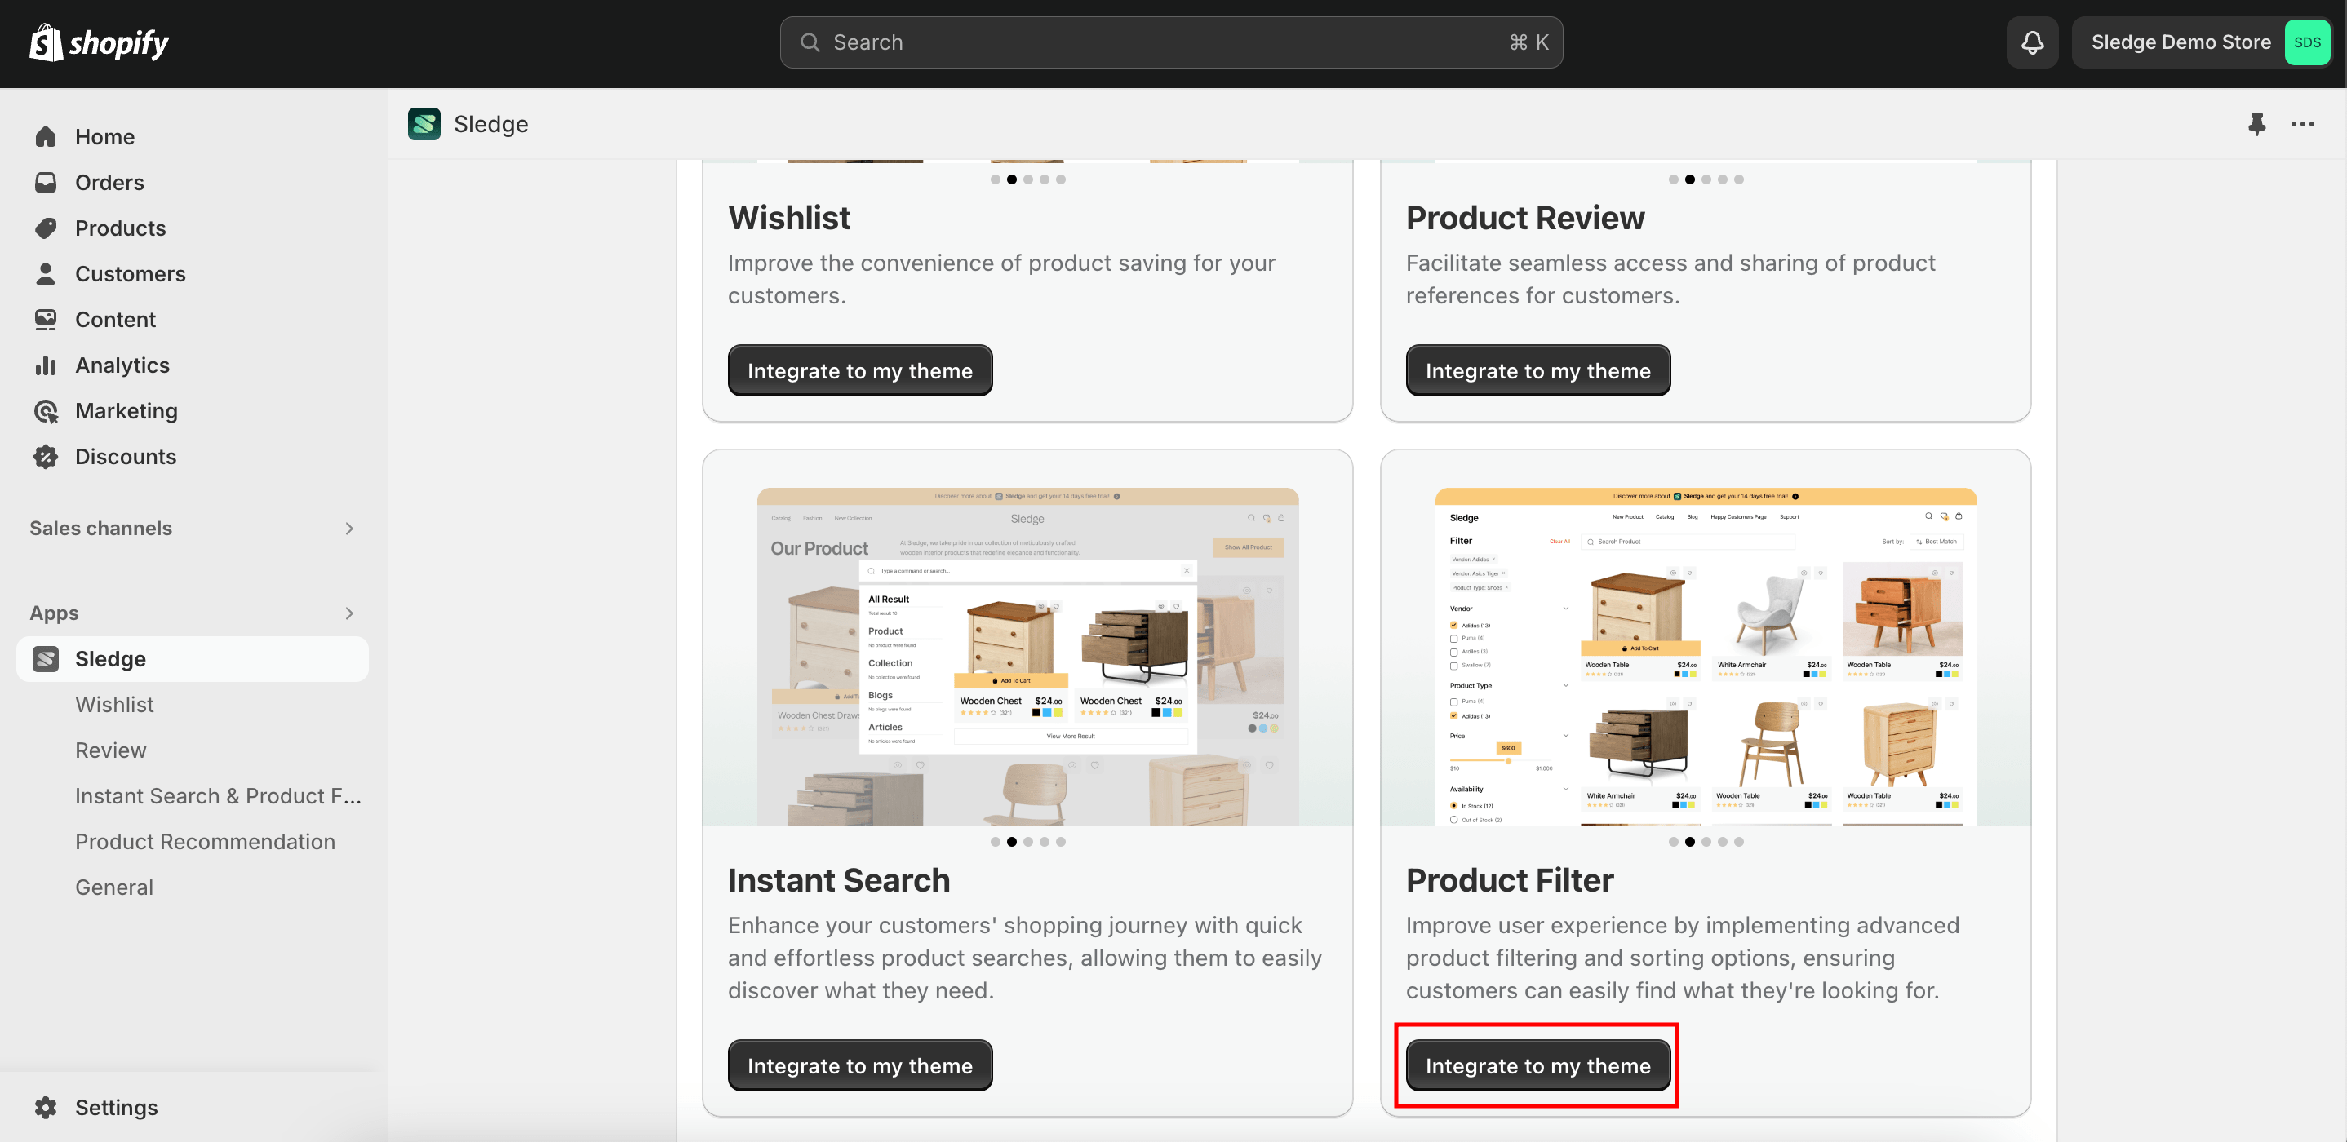Viewport: 2347px width, 1142px height.
Task: Click the Orders icon in left sidebar
Action: click(47, 181)
